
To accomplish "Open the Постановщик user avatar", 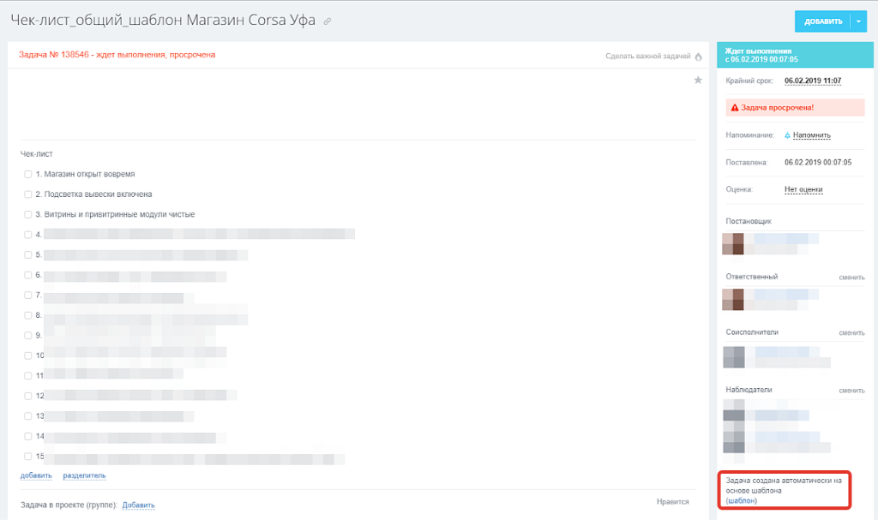I will 733,244.
